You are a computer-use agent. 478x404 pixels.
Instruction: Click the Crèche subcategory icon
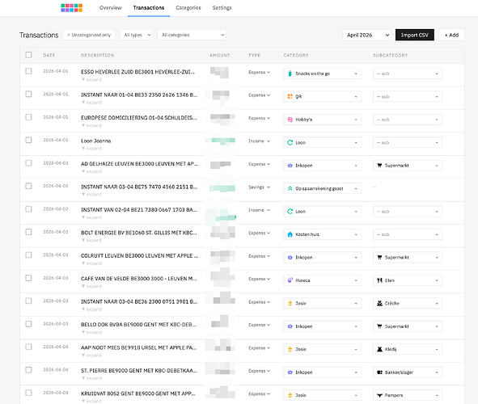tap(379, 303)
